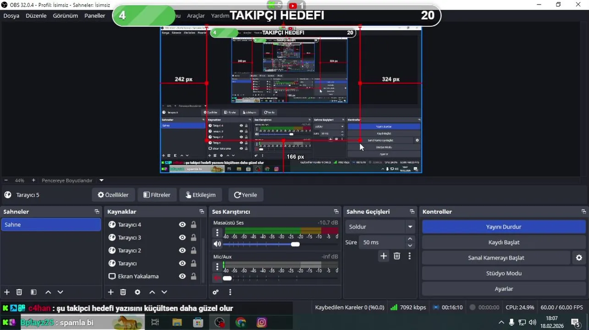Open mixer options menu beside advanced audio icon
589x330 pixels.
point(230,292)
